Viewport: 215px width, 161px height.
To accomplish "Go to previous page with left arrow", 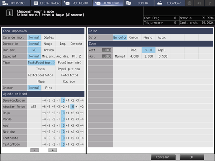I will click(35, 150).
